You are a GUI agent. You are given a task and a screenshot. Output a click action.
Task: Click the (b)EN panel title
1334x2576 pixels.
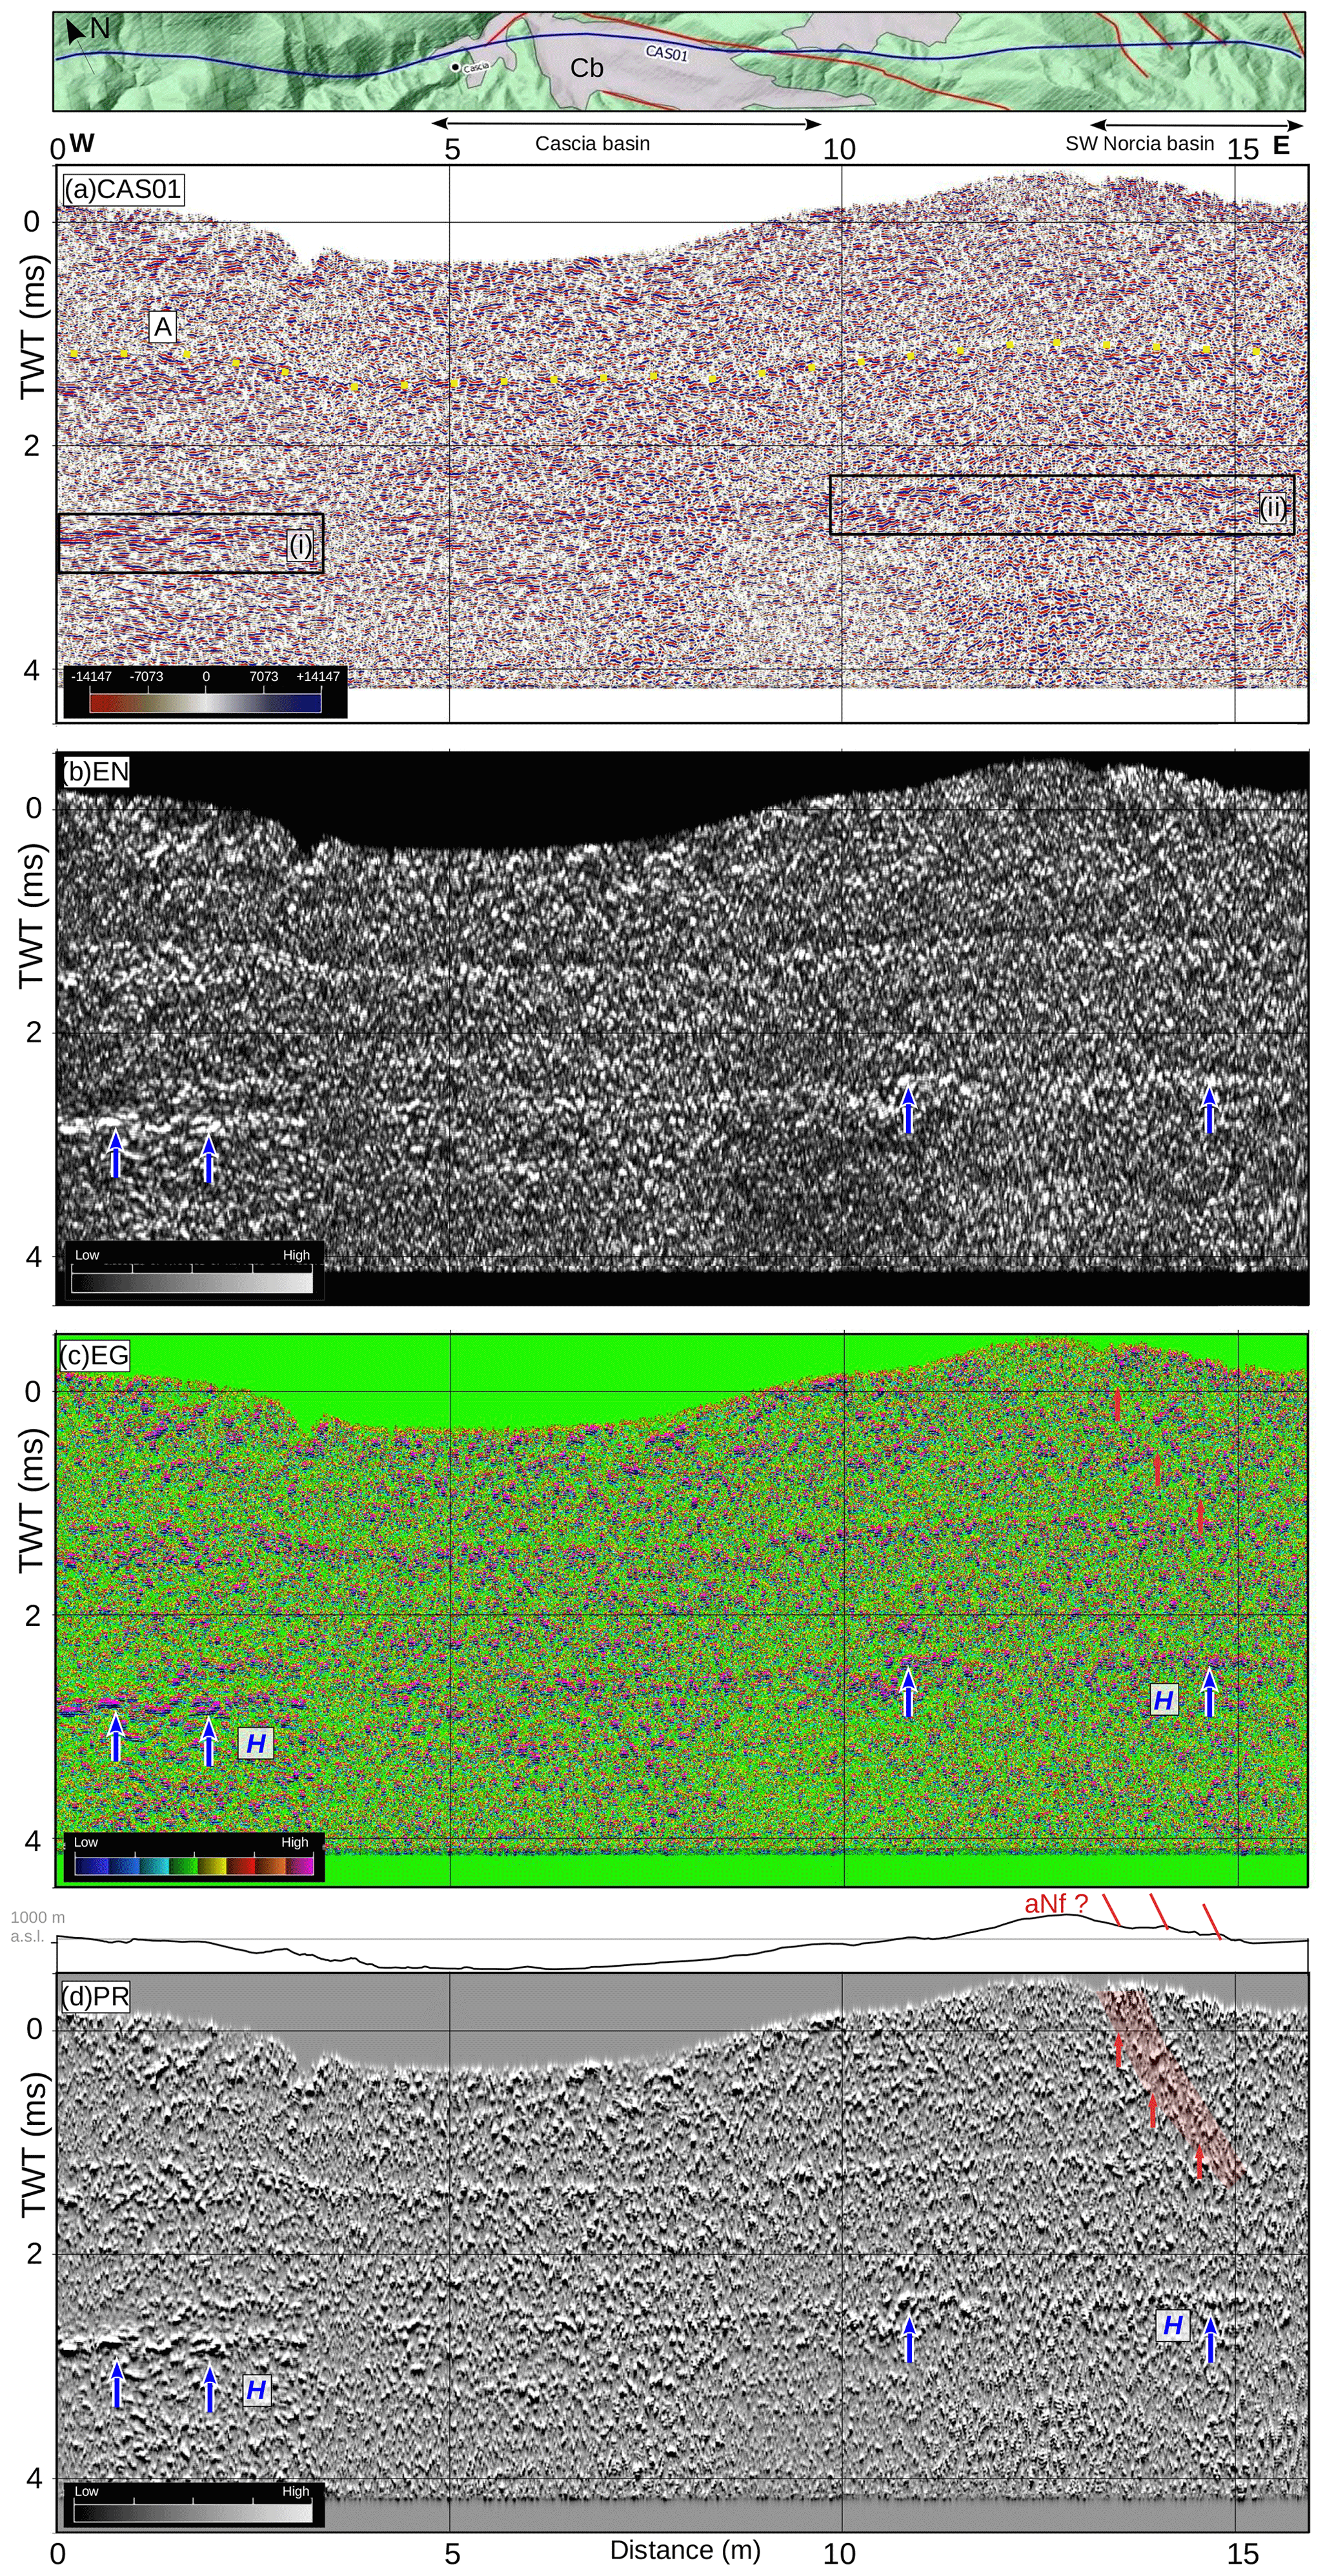96,771
